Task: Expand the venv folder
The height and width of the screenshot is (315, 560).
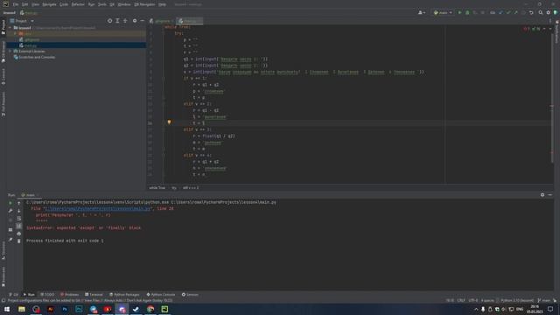Action: pyautogui.click(x=16, y=33)
